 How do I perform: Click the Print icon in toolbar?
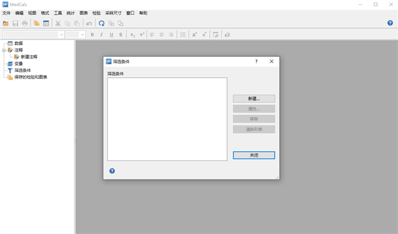point(24,24)
